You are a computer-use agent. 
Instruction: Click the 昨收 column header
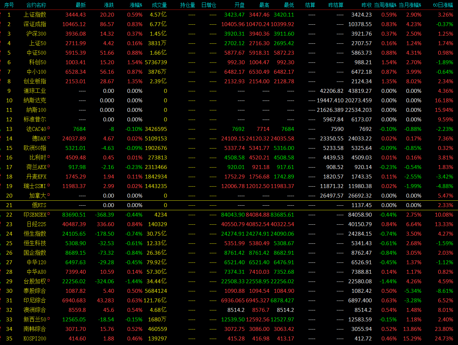(367, 5)
